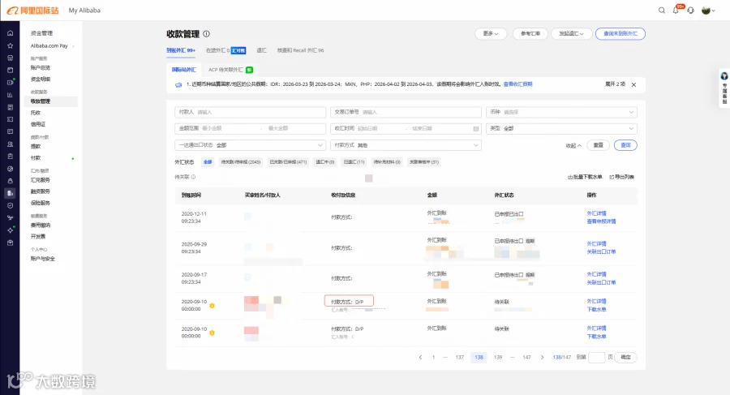Expand the 更多 dropdown button

[491, 33]
